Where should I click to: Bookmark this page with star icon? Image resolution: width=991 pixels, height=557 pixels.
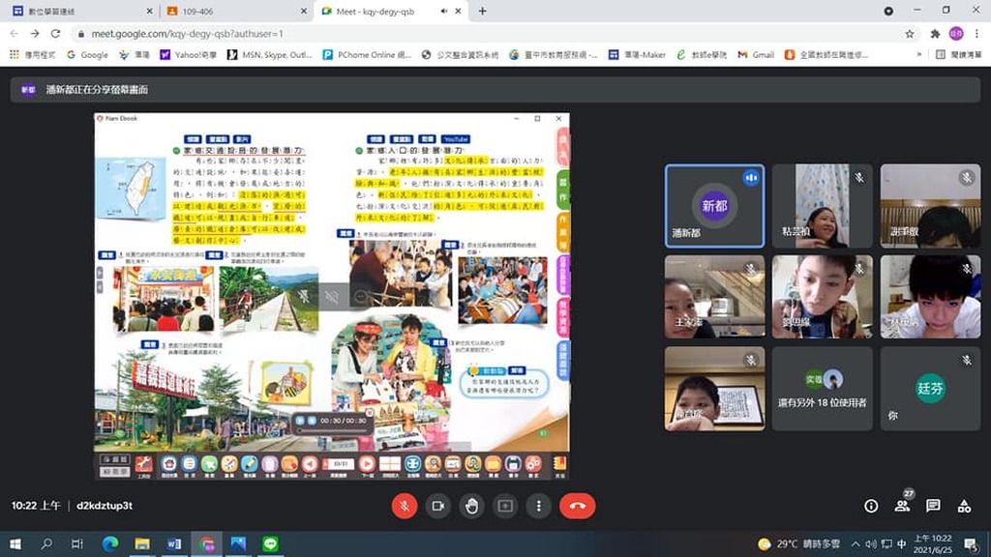910,34
